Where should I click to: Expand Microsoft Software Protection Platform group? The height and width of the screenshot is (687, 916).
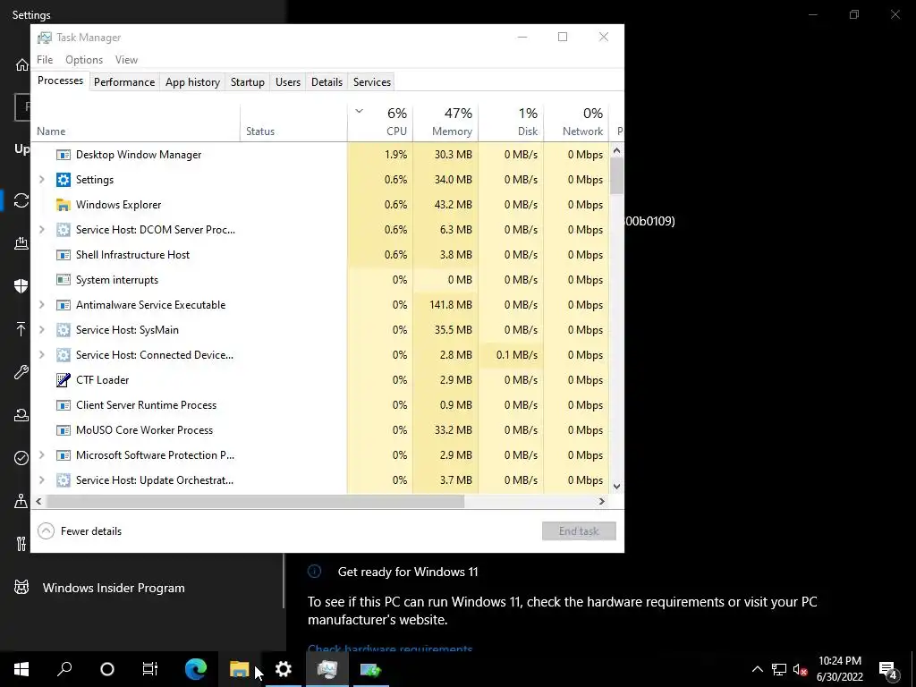tap(41, 455)
